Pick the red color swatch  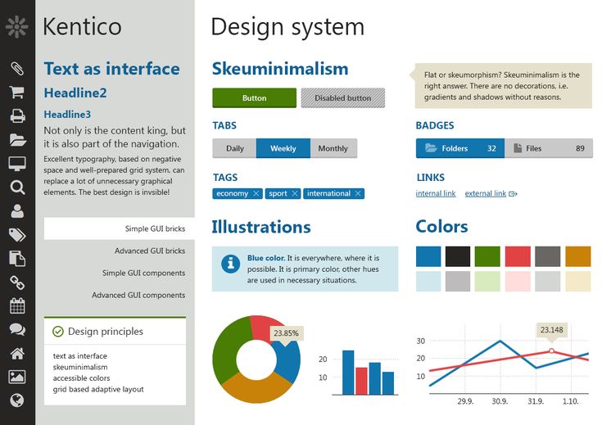pos(518,255)
